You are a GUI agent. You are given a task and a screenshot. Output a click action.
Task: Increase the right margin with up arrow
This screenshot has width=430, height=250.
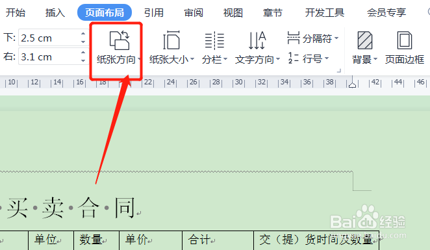(x=83, y=53)
